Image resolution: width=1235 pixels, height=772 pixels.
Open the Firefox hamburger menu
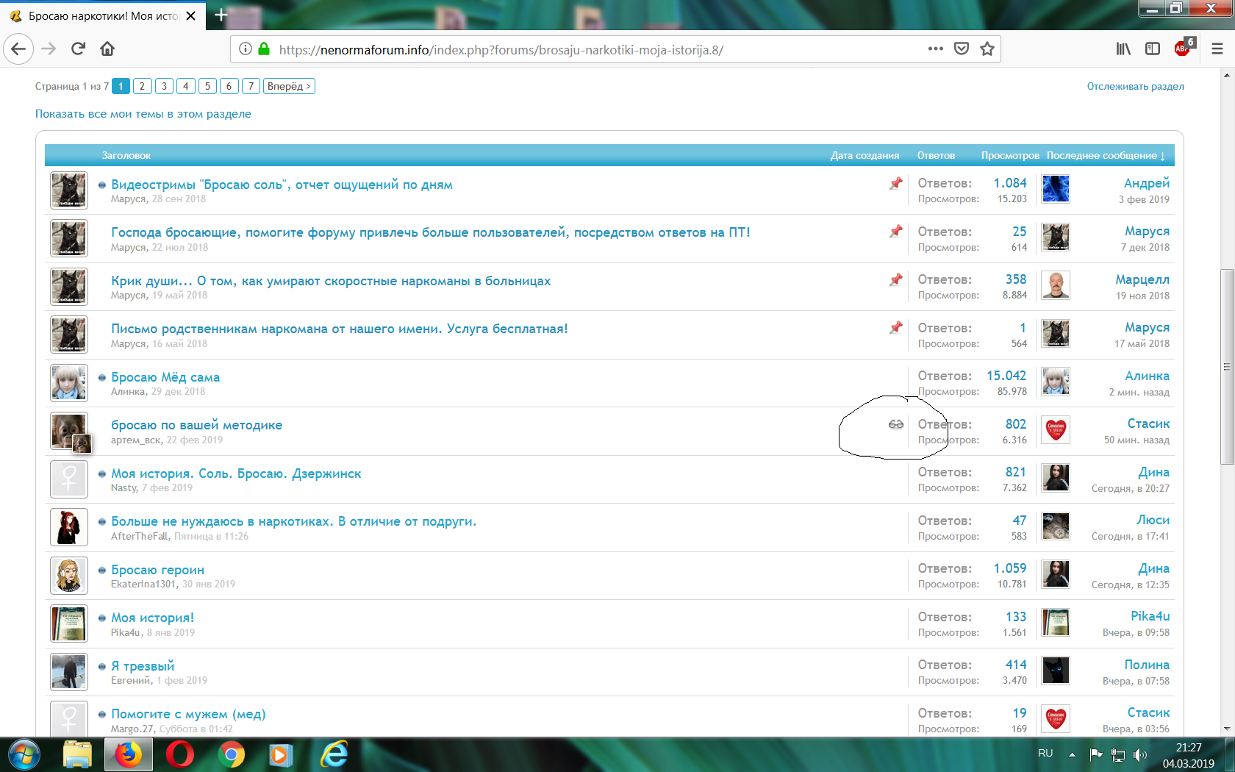coord(1217,49)
